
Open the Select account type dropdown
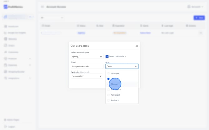click(x=87, y=57)
